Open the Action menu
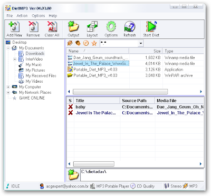This screenshot has width=211, height=196. point(22,16)
